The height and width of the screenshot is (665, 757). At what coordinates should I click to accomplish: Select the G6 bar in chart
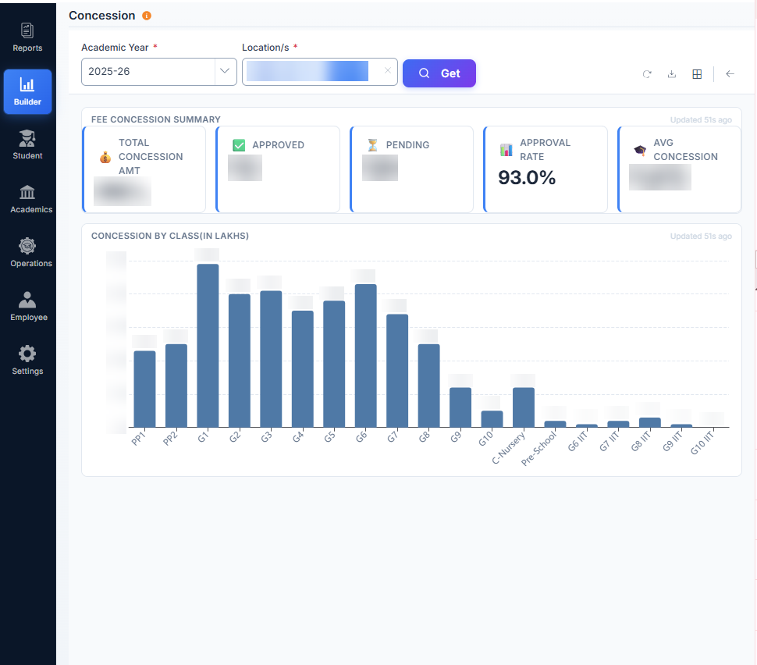(x=365, y=355)
